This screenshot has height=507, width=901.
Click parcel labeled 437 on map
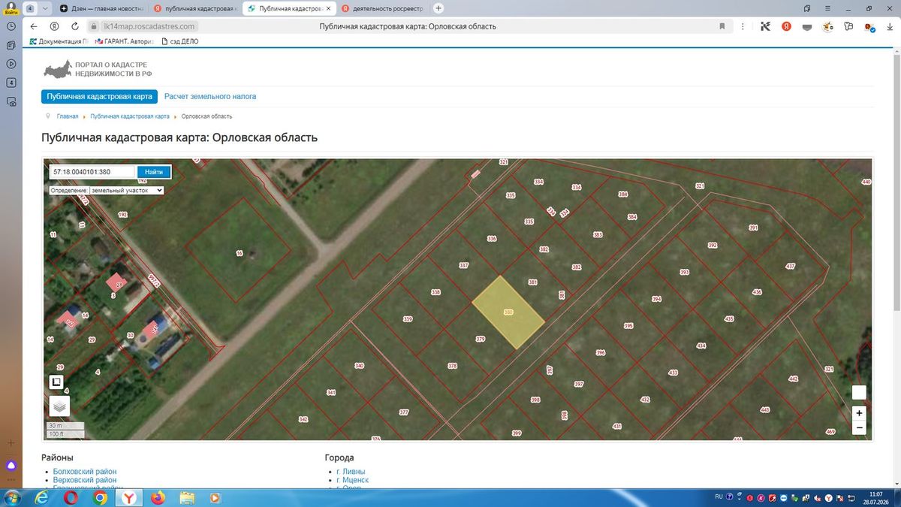pyautogui.click(x=790, y=267)
